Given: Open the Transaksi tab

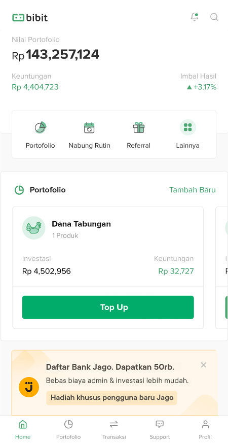Looking at the screenshot, I should point(114,430).
